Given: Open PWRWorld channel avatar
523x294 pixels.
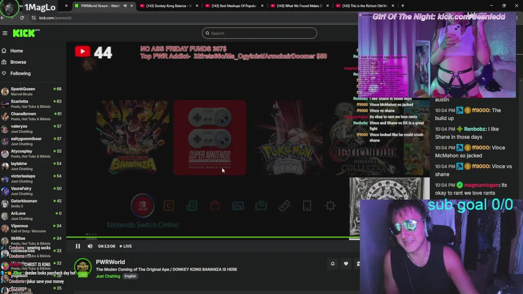Looking at the screenshot, I should click(83, 267).
